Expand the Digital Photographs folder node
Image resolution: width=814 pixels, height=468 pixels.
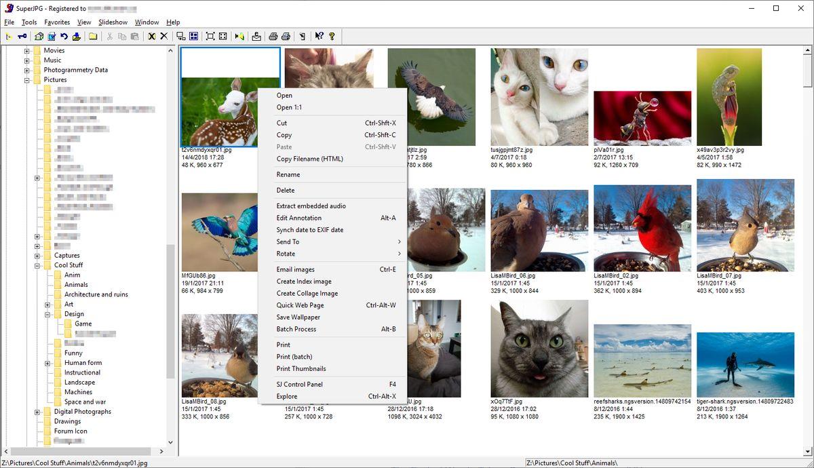pyautogui.click(x=37, y=412)
